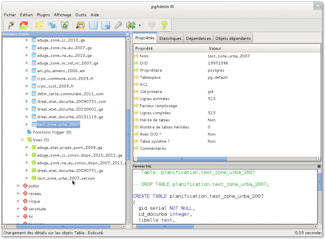Expand the servitude schema node
325x239 pixels.
(x=18, y=209)
